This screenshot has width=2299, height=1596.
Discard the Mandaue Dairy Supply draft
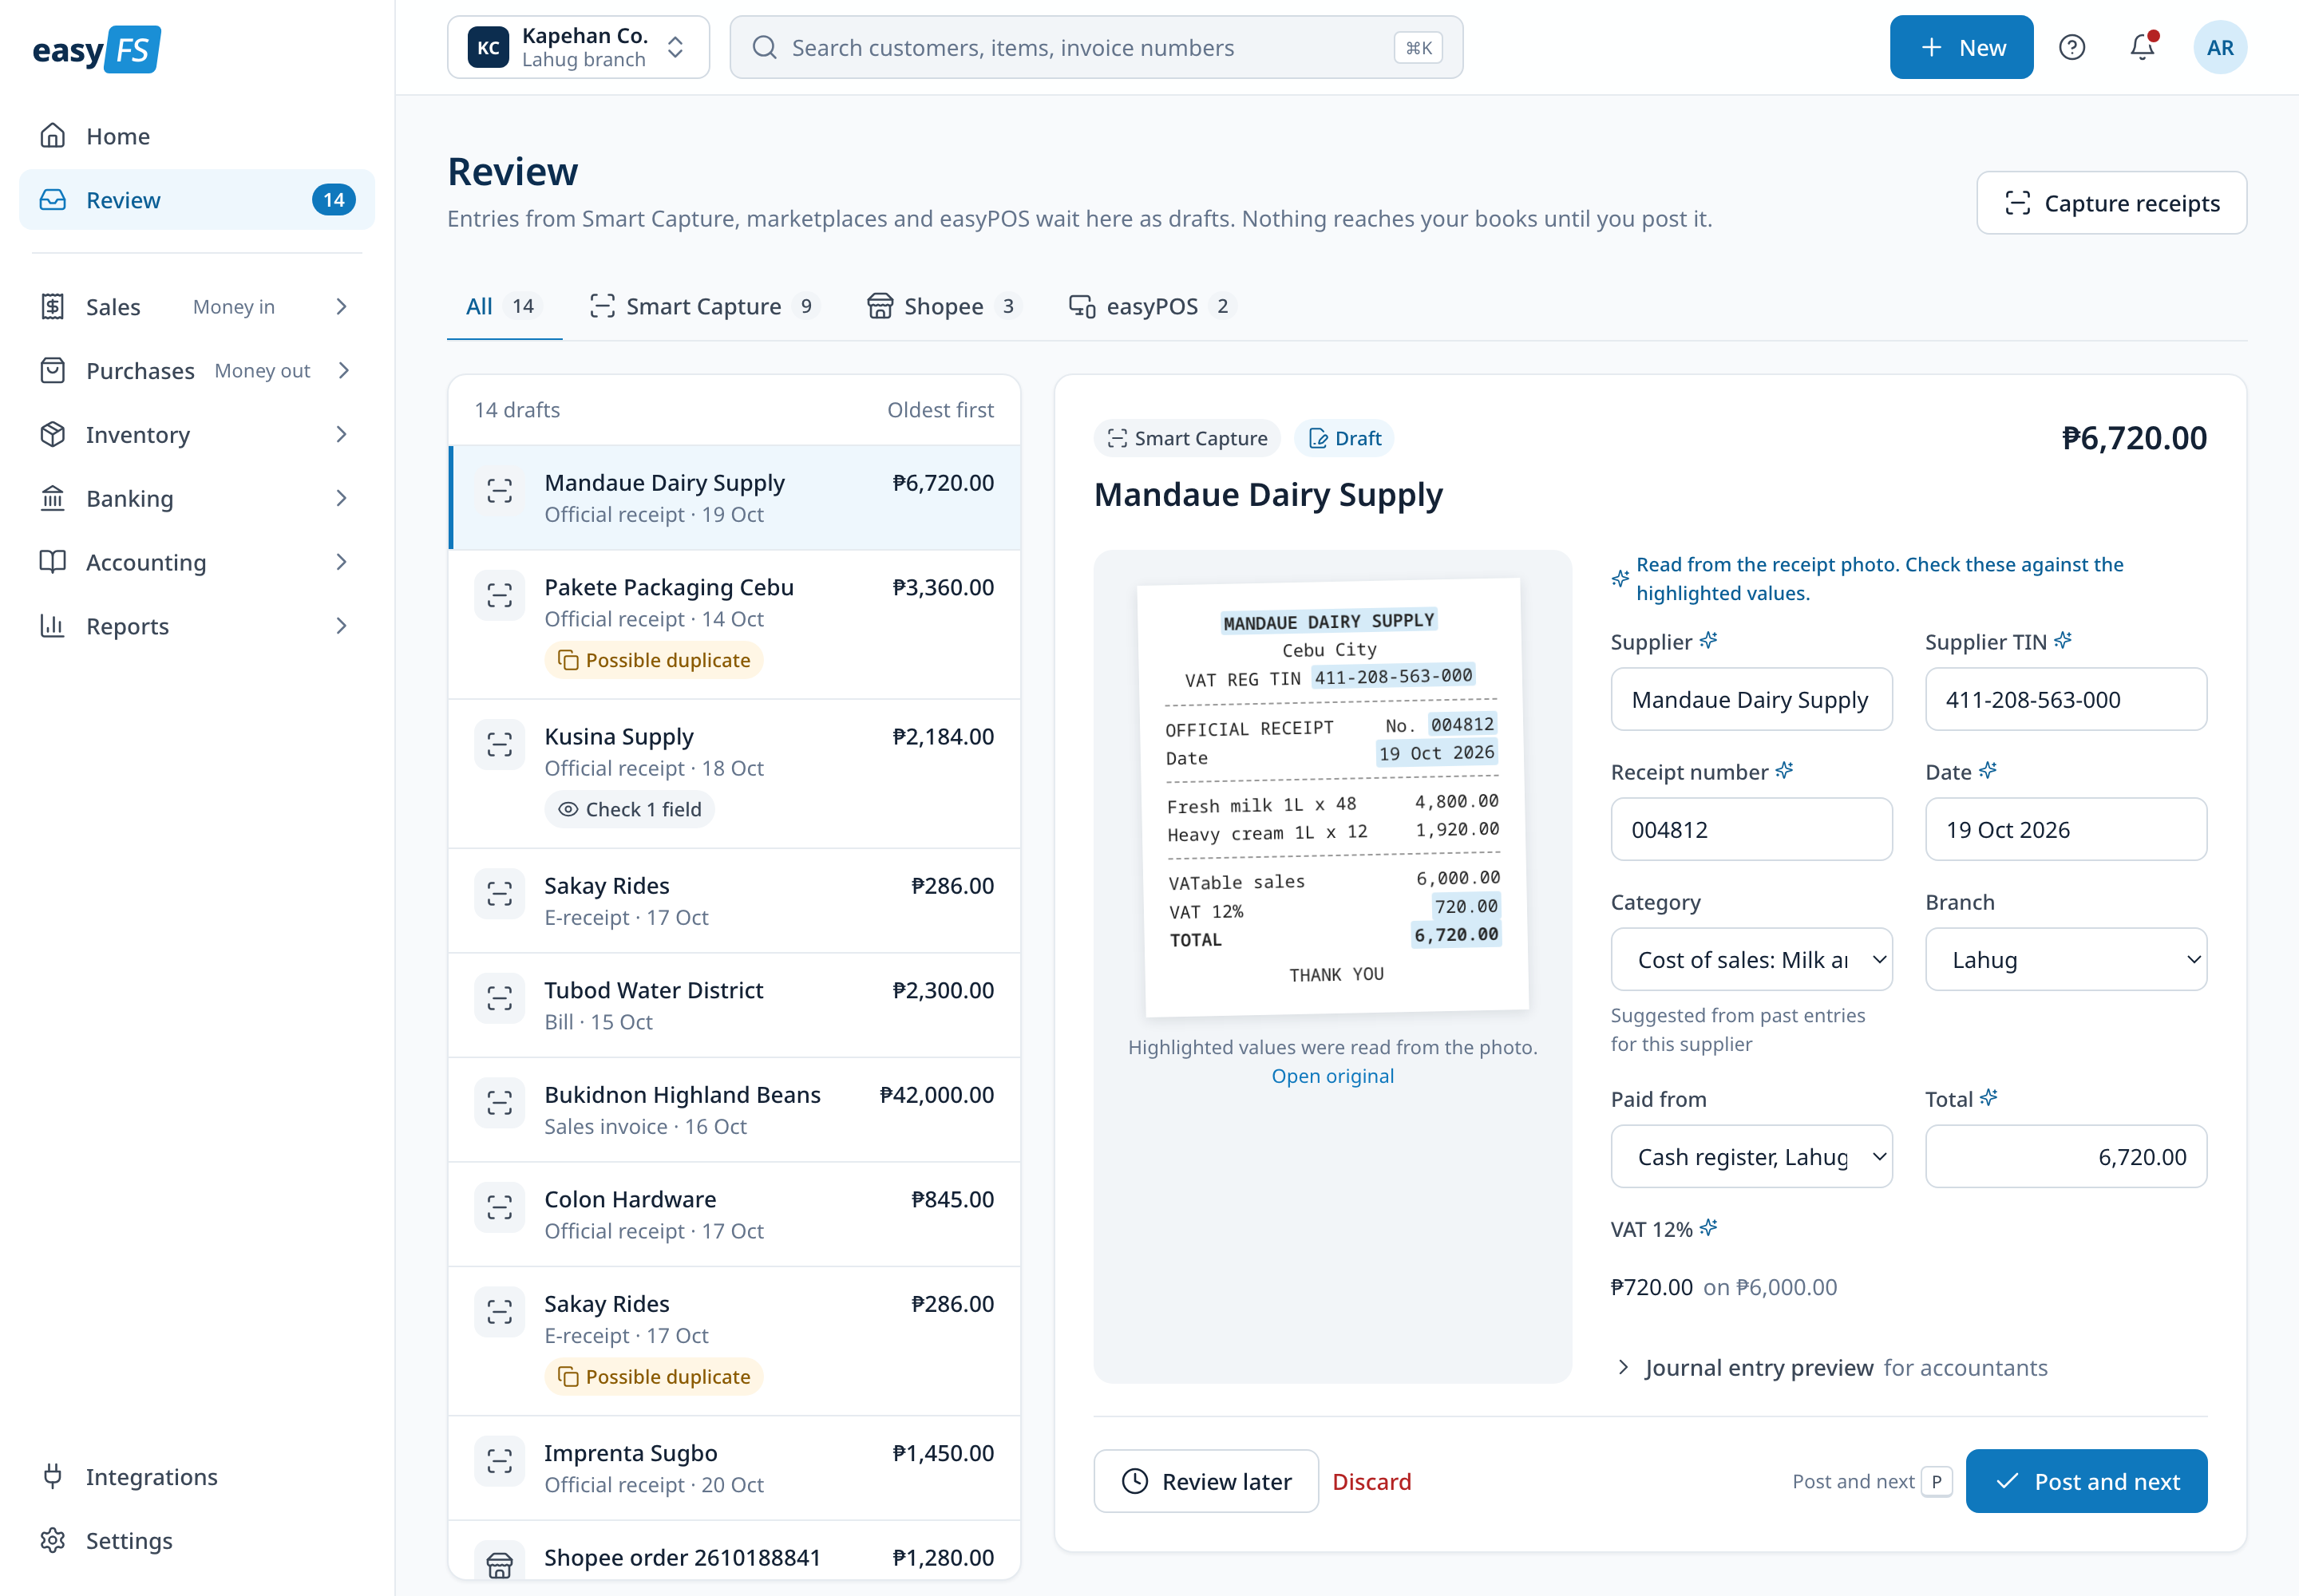pos(1371,1481)
